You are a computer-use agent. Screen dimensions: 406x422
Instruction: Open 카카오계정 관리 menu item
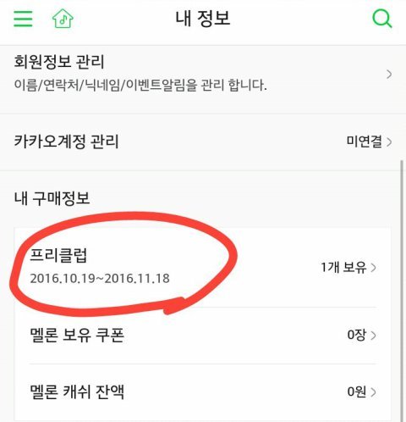pyautogui.click(x=203, y=142)
